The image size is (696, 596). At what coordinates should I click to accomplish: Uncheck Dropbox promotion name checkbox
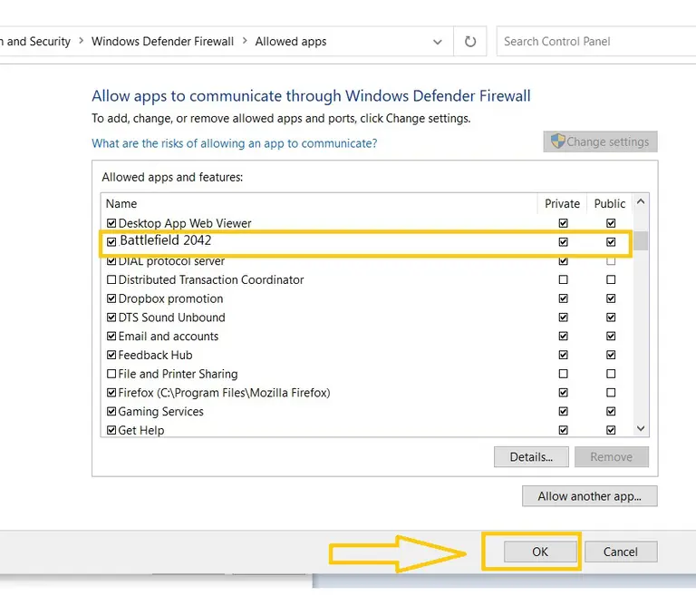coord(111,298)
